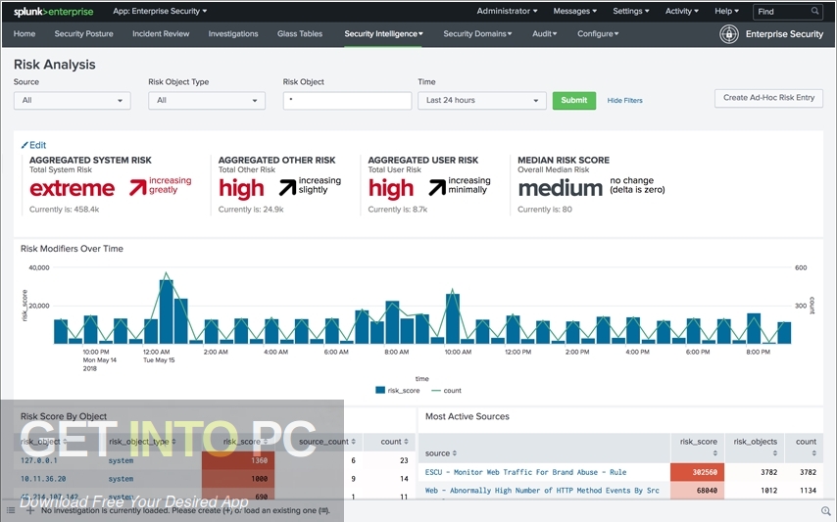Click the Enterprise Security shield icon
The height and width of the screenshot is (522, 837).
point(728,33)
